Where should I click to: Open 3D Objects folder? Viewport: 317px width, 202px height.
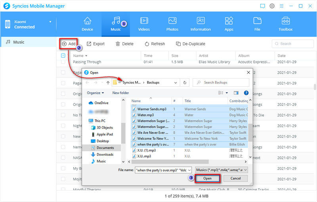(x=102, y=128)
